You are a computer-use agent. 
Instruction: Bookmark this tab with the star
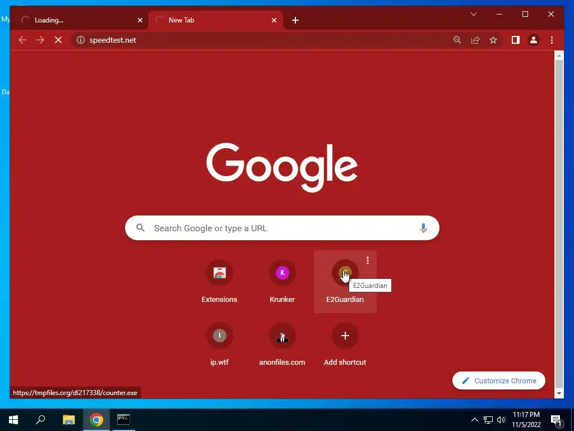coord(493,40)
